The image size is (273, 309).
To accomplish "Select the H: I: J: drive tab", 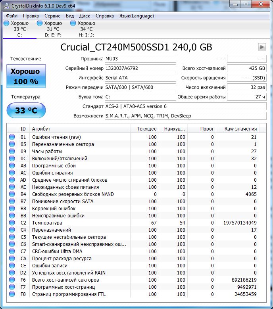I will [x=87, y=29].
